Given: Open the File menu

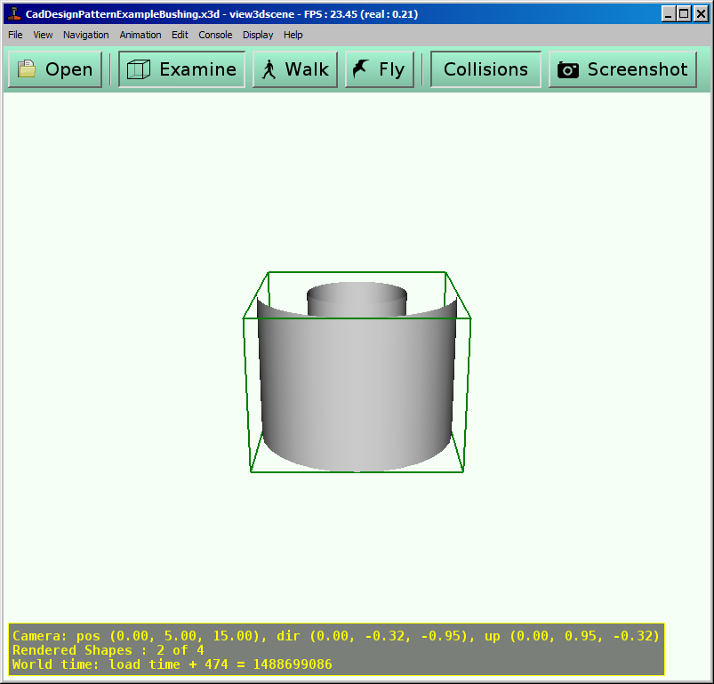Looking at the screenshot, I should point(15,35).
